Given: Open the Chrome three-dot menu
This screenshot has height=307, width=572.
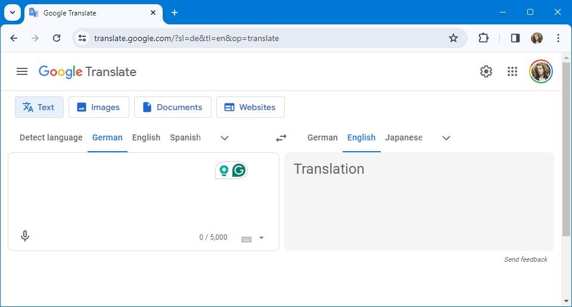Looking at the screenshot, I should pos(558,38).
